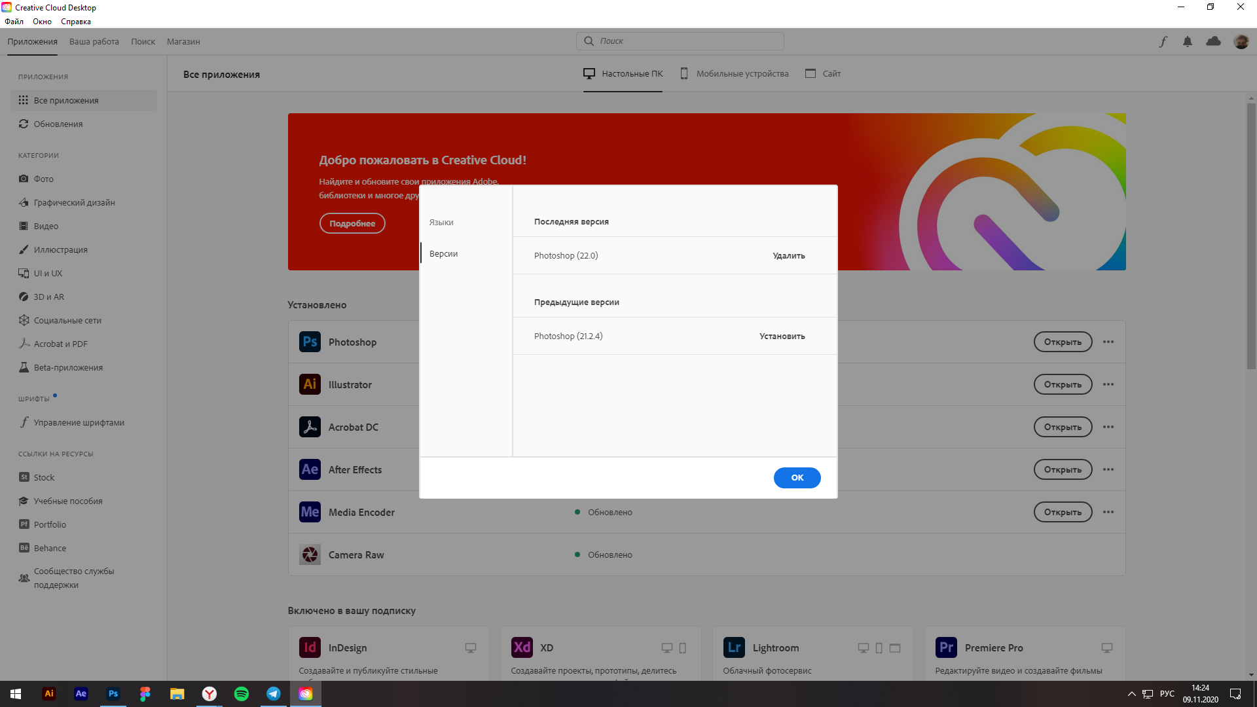This screenshot has width=1257, height=707.
Task: Click the vertical scrollbar of apps list
Action: pos(1251,236)
